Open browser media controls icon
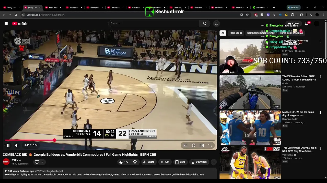The image size is (327, 183). click(x=311, y=15)
